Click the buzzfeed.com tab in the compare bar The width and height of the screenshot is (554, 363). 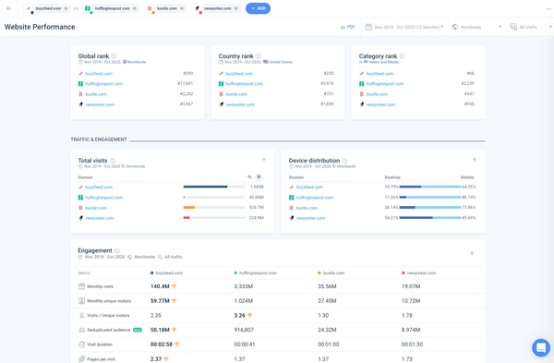pos(46,8)
